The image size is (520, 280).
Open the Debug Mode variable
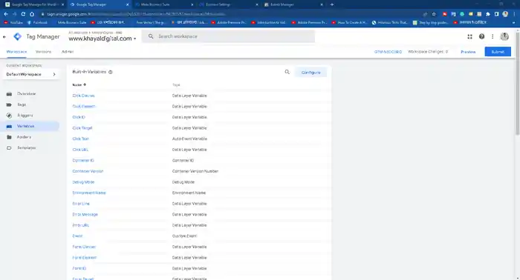[83, 182]
